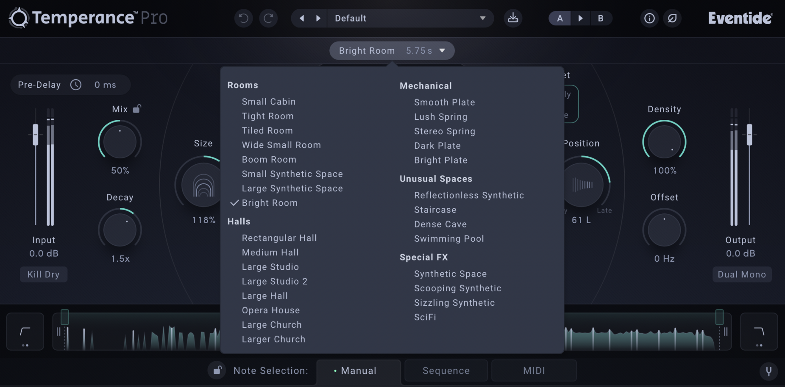785x387 pixels.
Task: Choose Opera House reverb type
Action: click(270, 310)
